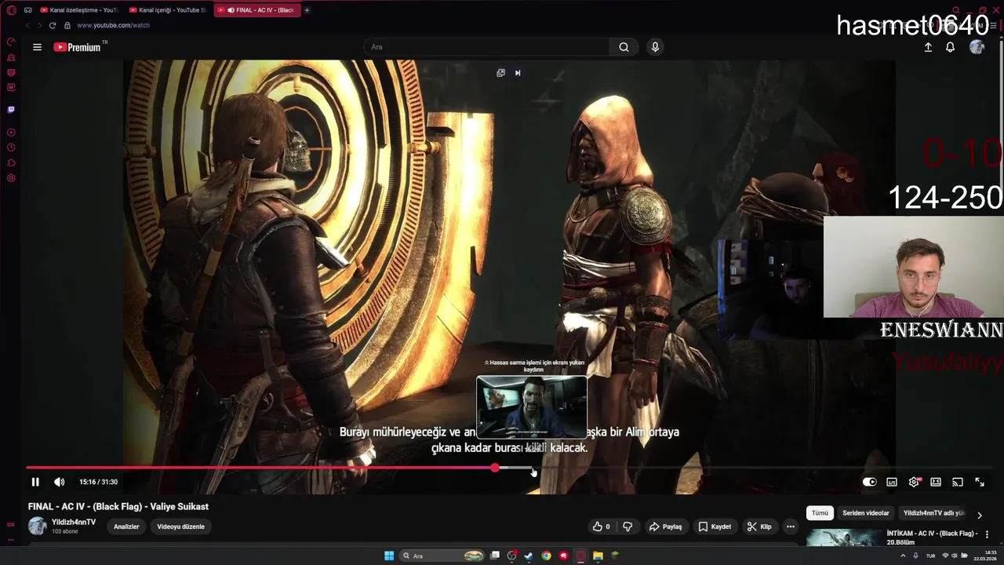Click the Windows taskbar search box
This screenshot has height=565, width=1004.
pyautogui.click(x=442, y=556)
